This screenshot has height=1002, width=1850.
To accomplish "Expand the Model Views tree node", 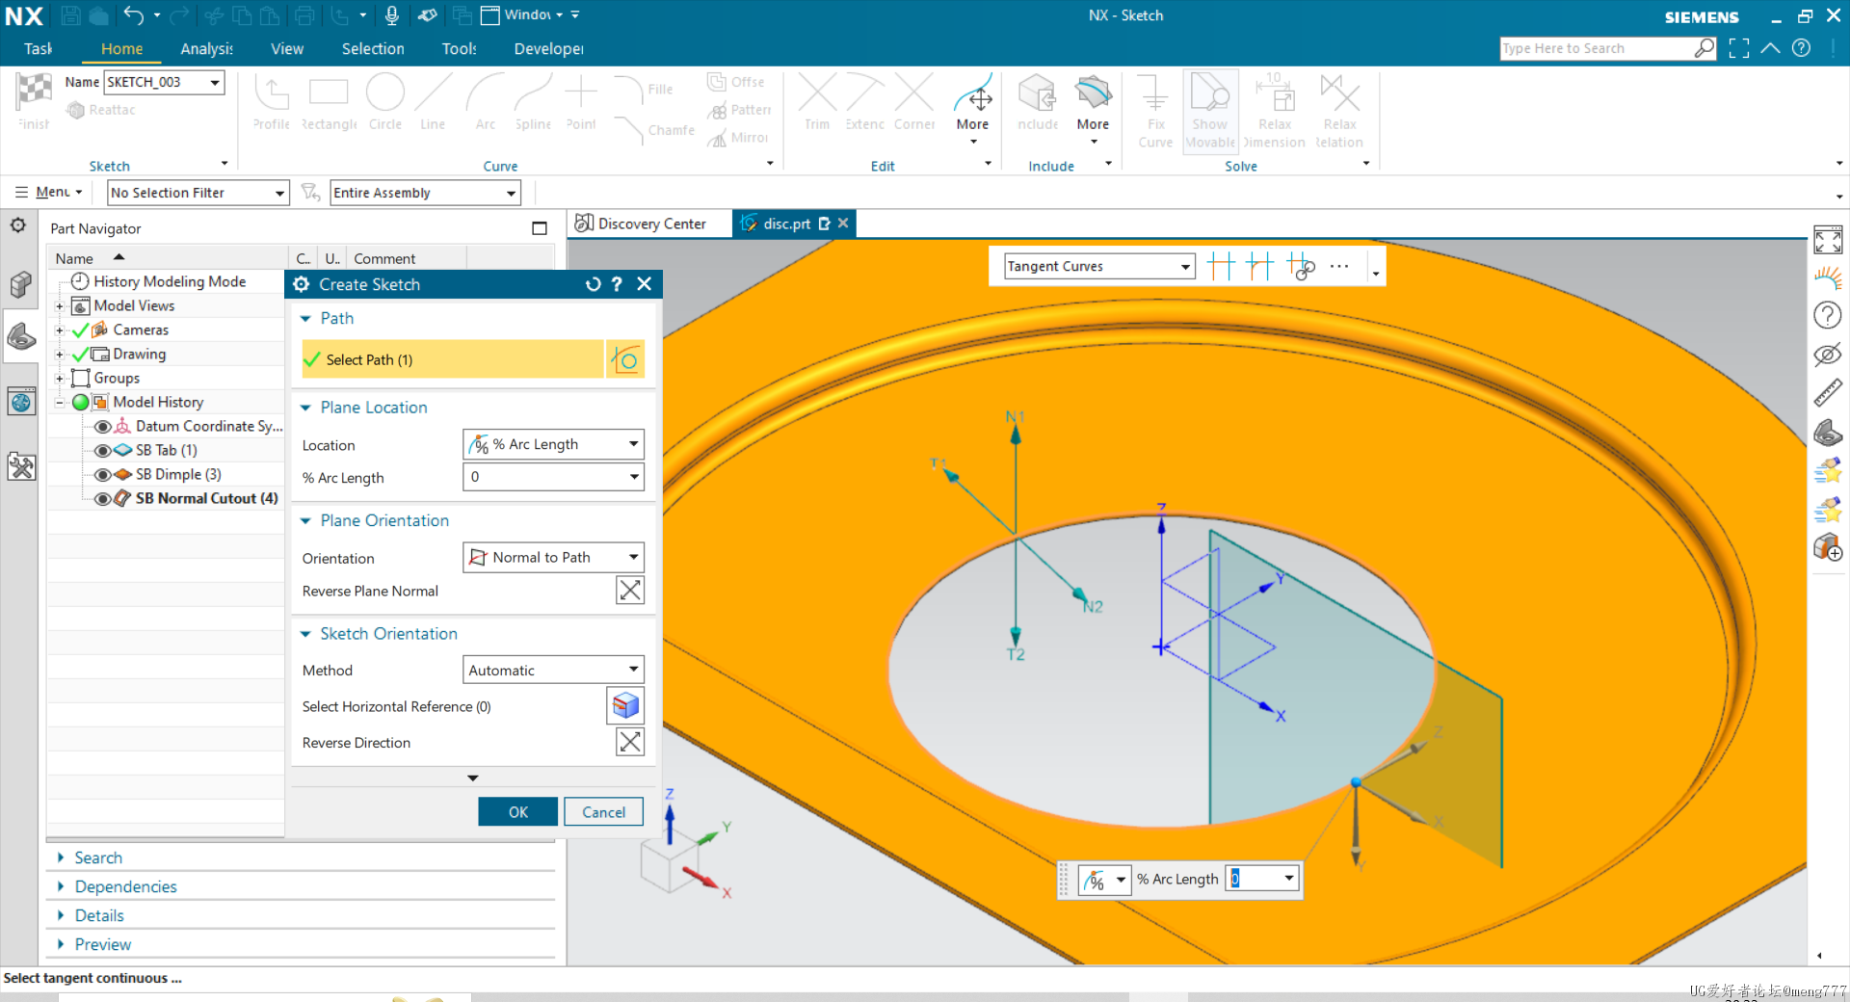I will [x=60, y=305].
